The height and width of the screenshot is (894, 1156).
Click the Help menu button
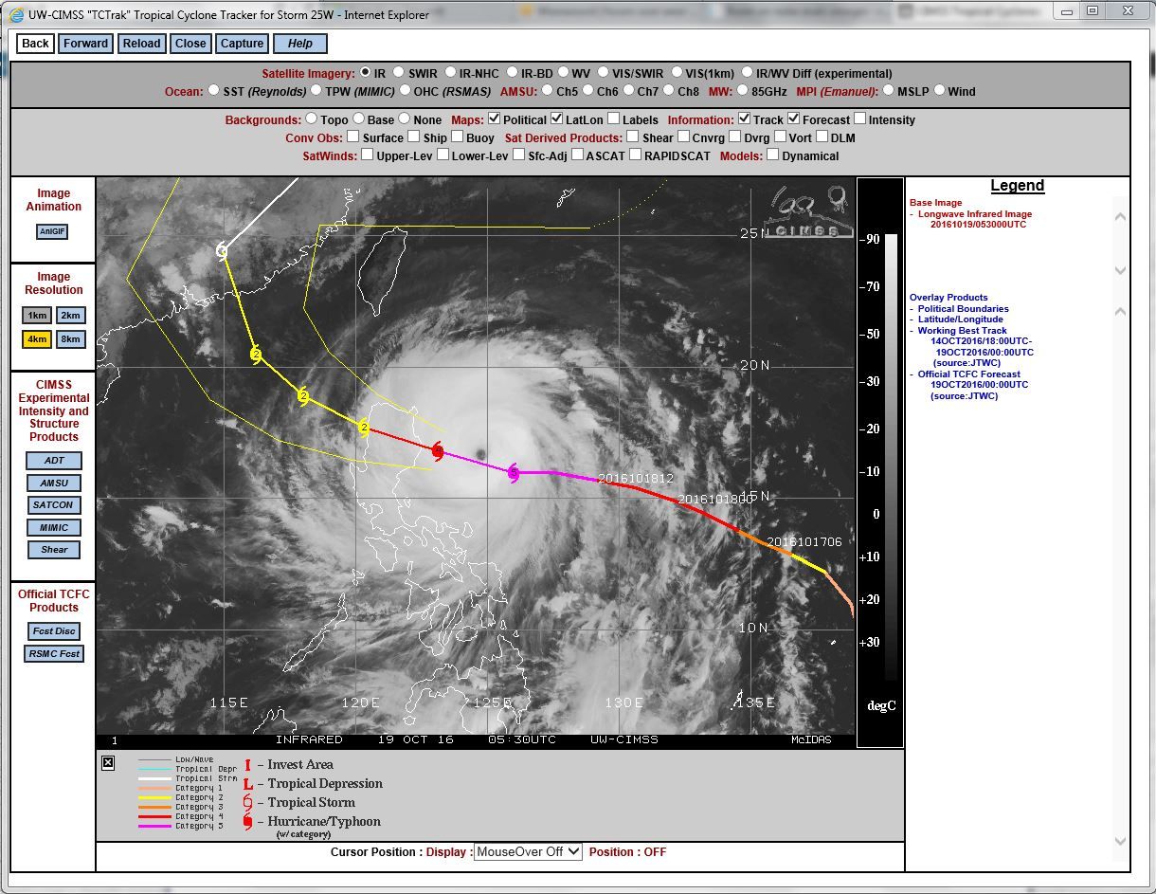300,44
